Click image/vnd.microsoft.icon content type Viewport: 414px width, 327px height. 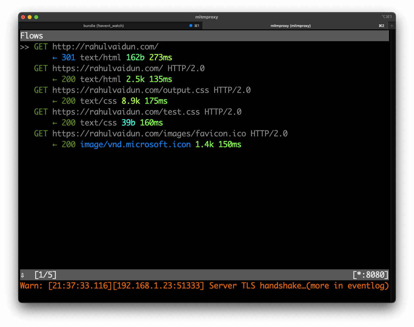pos(135,145)
